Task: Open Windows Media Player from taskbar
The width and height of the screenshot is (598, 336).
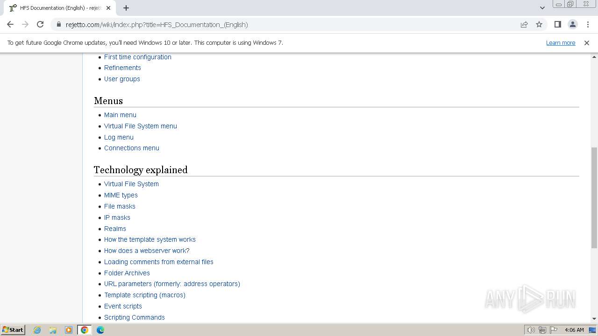Action: pyautogui.click(x=69, y=330)
